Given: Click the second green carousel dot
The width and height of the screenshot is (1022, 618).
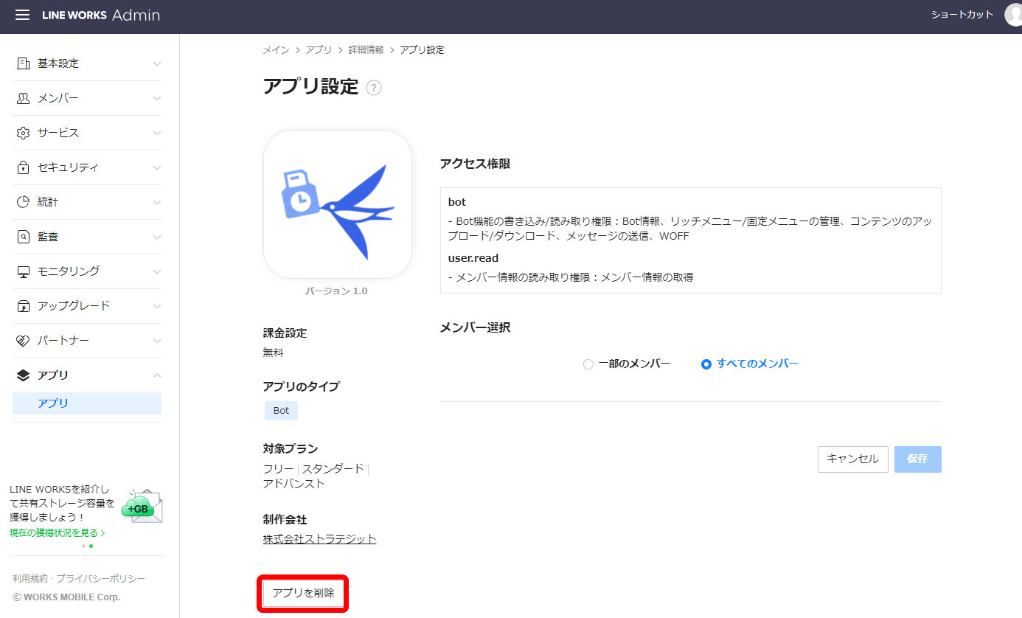Looking at the screenshot, I should tap(91, 546).
